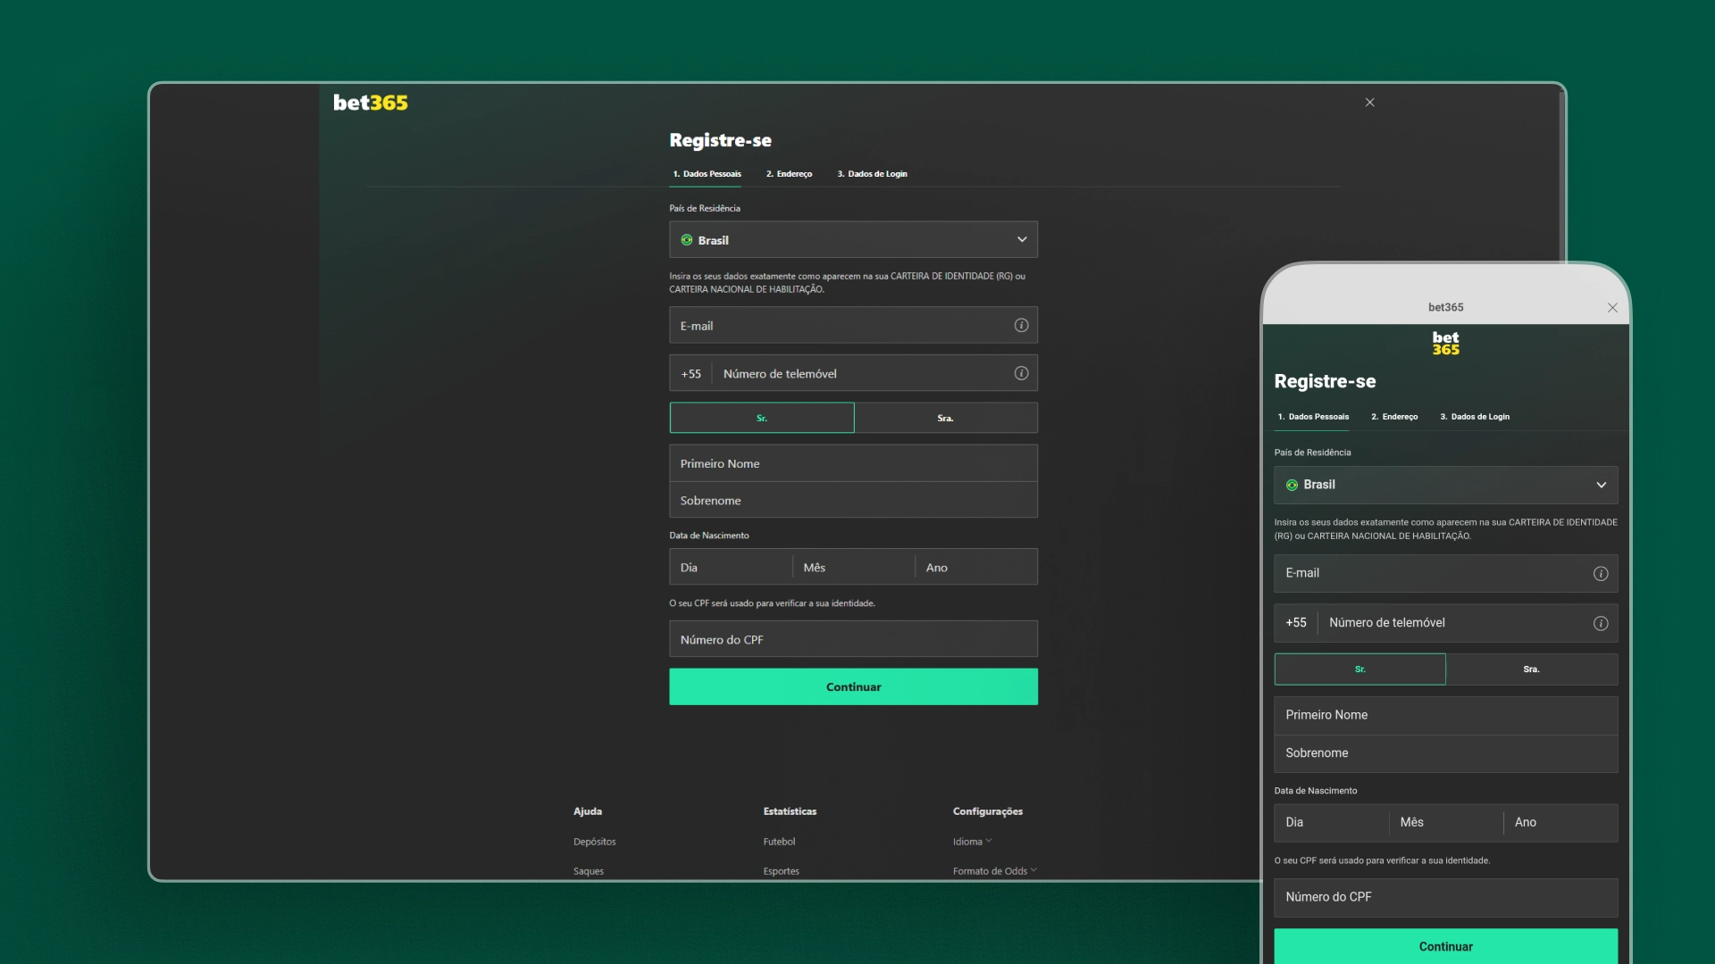Open Ano dropdown in mobile birth date

[1560, 823]
